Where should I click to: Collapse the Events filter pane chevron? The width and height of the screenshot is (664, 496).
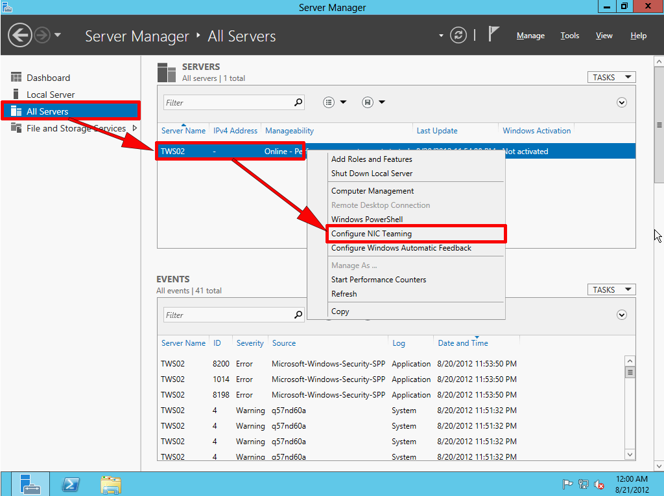pyautogui.click(x=622, y=315)
